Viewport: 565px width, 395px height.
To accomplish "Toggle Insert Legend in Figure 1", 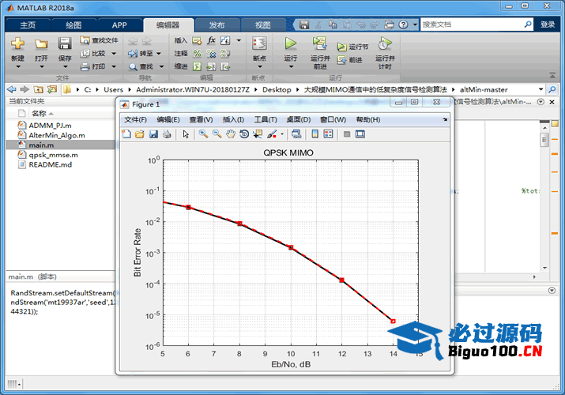I will (328, 134).
